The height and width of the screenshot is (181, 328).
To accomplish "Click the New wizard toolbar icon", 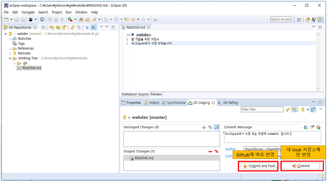I will pyautogui.click(x=6, y=19).
